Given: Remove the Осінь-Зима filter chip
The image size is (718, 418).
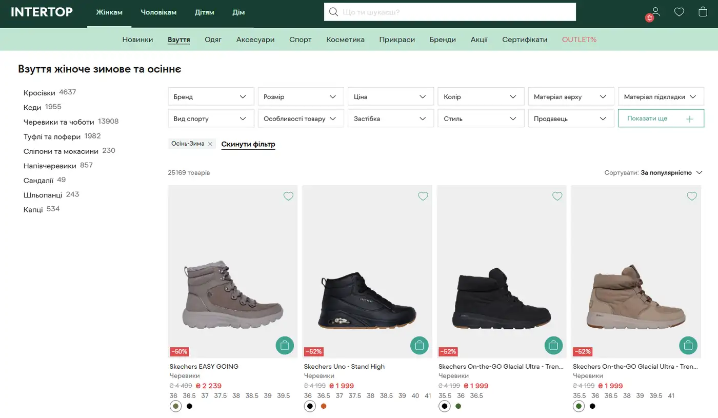Looking at the screenshot, I should pyautogui.click(x=210, y=144).
